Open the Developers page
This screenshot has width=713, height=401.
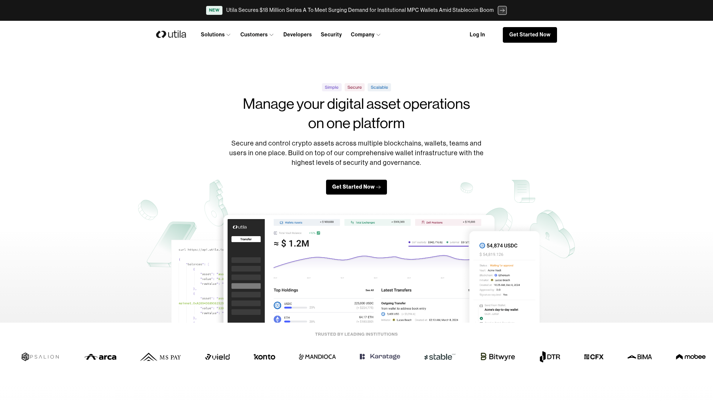pyautogui.click(x=297, y=35)
